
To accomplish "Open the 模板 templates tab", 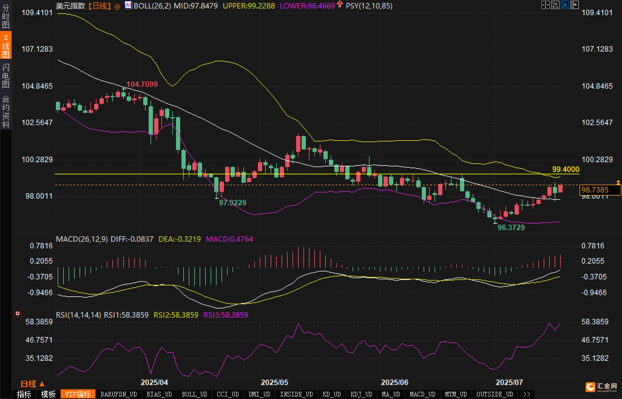I will coord(48,394).
